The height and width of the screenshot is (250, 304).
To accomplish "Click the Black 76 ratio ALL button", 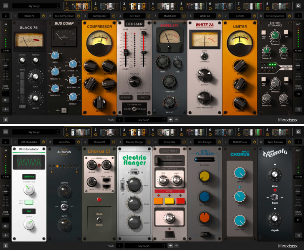I will [x=22, y=107].
